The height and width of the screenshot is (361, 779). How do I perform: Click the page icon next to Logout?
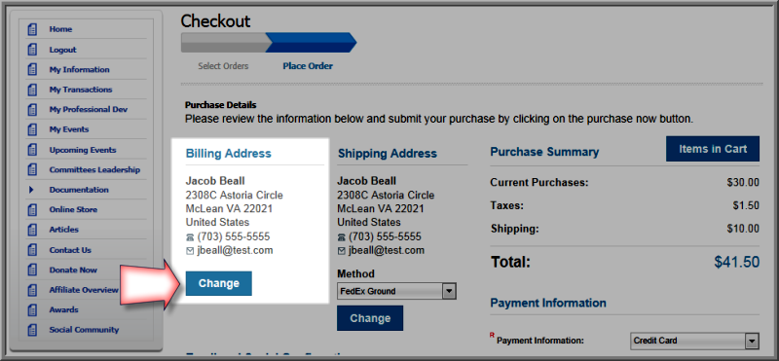[33, 50]
